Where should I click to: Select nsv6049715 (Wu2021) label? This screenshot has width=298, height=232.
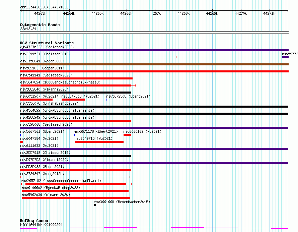(x=93, y=138)
